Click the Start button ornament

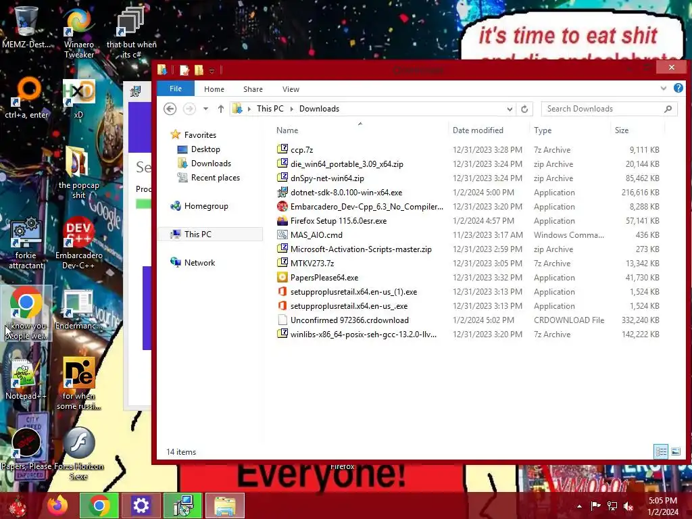18,505
